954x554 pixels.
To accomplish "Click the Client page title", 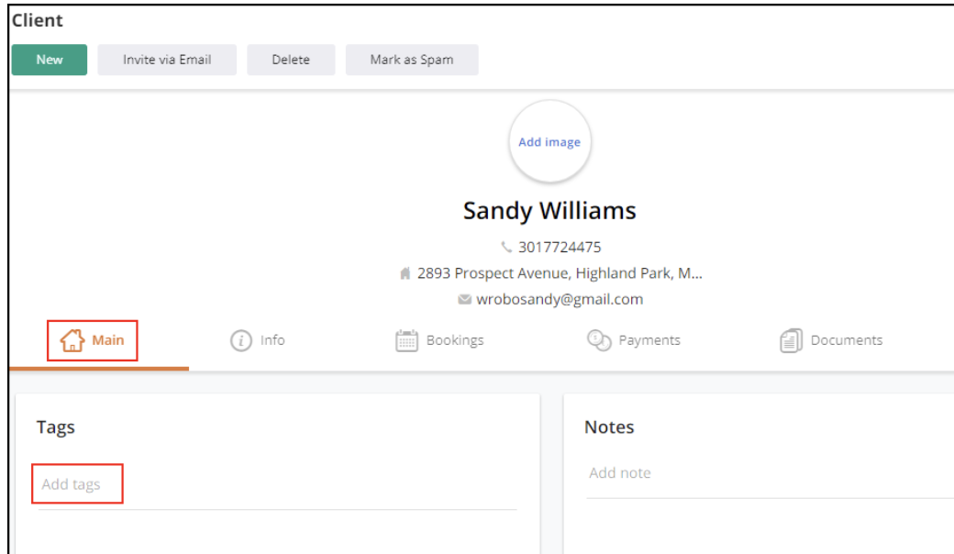I will 37,20.
